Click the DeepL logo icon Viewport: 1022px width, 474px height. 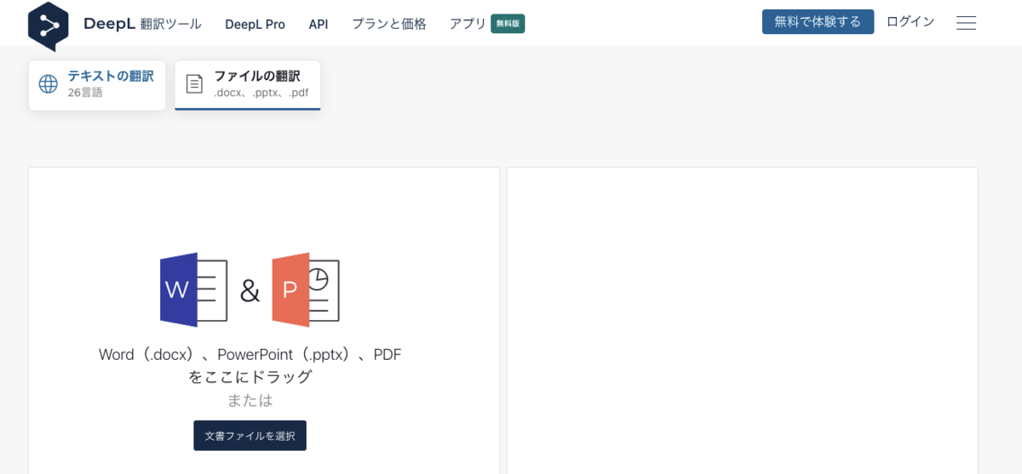48,26
